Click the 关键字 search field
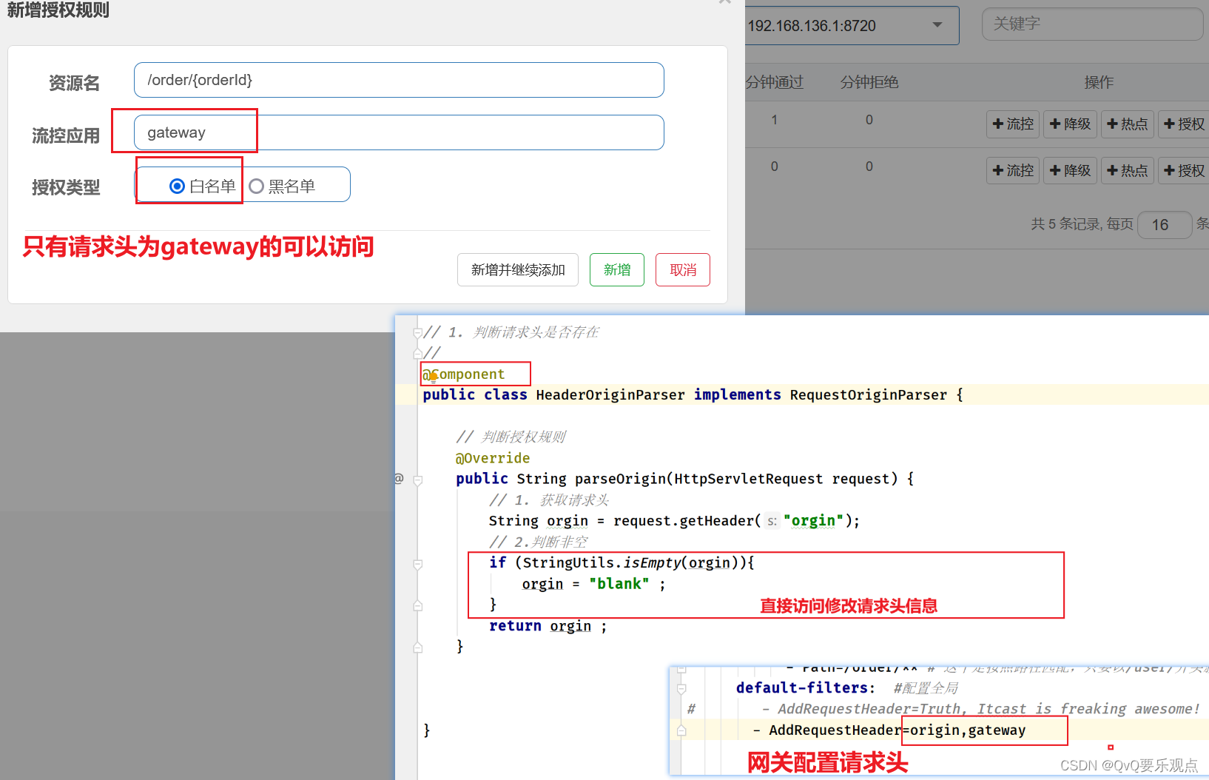The image size is (1209, 780). click(x=1092, y=24)
